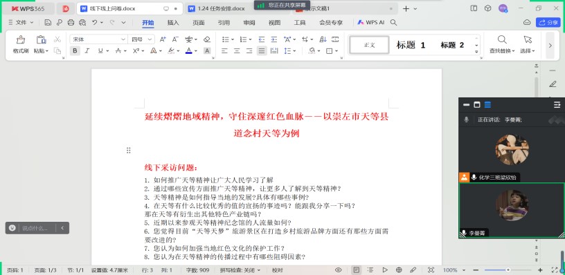The height and width of the screenshot is (275, 565).
Task: Open the 视图 ribbon tab
Action: click(274, 22)
